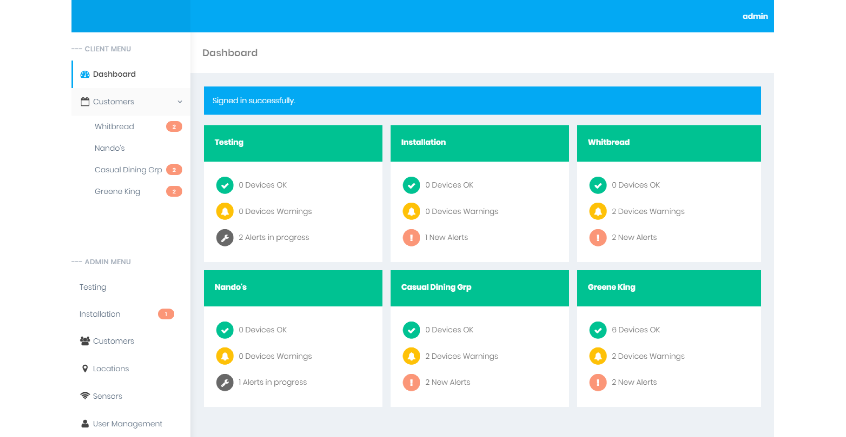Click '2 Devices Warnings' in Casual Dining Grp card

(x=461, y=357)
